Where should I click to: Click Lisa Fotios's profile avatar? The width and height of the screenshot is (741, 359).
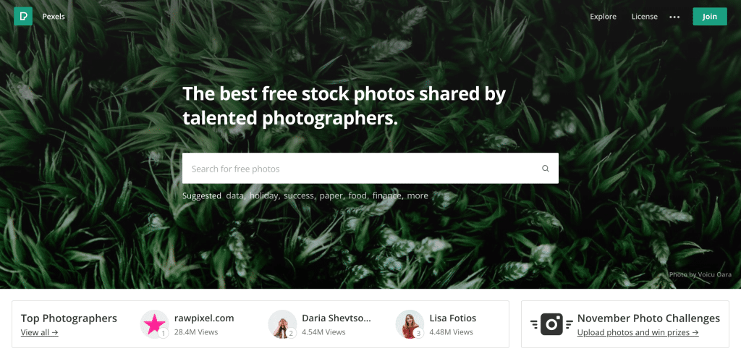pyautogui.click(x=410, y=324)
